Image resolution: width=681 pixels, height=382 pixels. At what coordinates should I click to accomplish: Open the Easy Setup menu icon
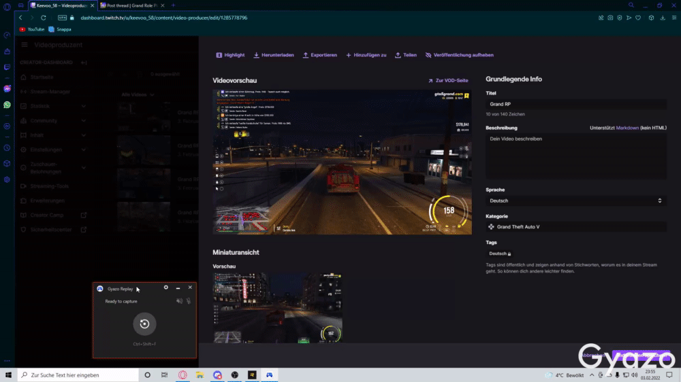pyautogui.click(x=674, y=18)
